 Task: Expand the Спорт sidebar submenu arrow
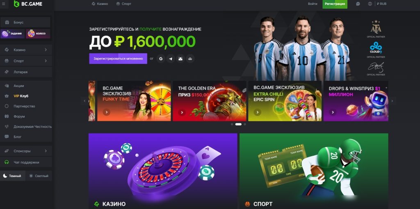(46, 61)
